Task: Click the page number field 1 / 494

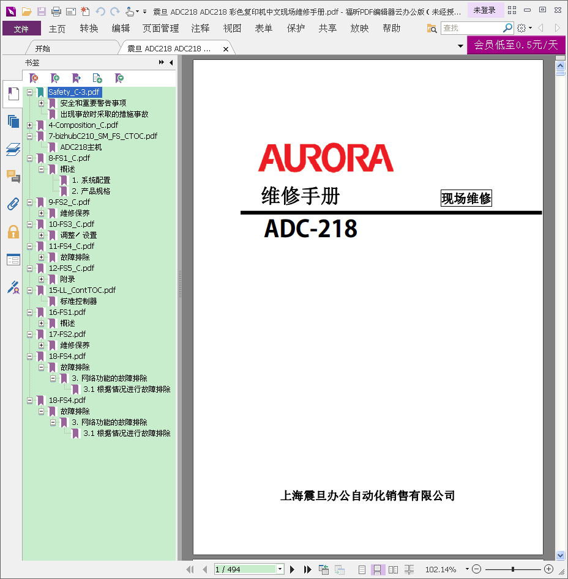Action: point(246,569)
